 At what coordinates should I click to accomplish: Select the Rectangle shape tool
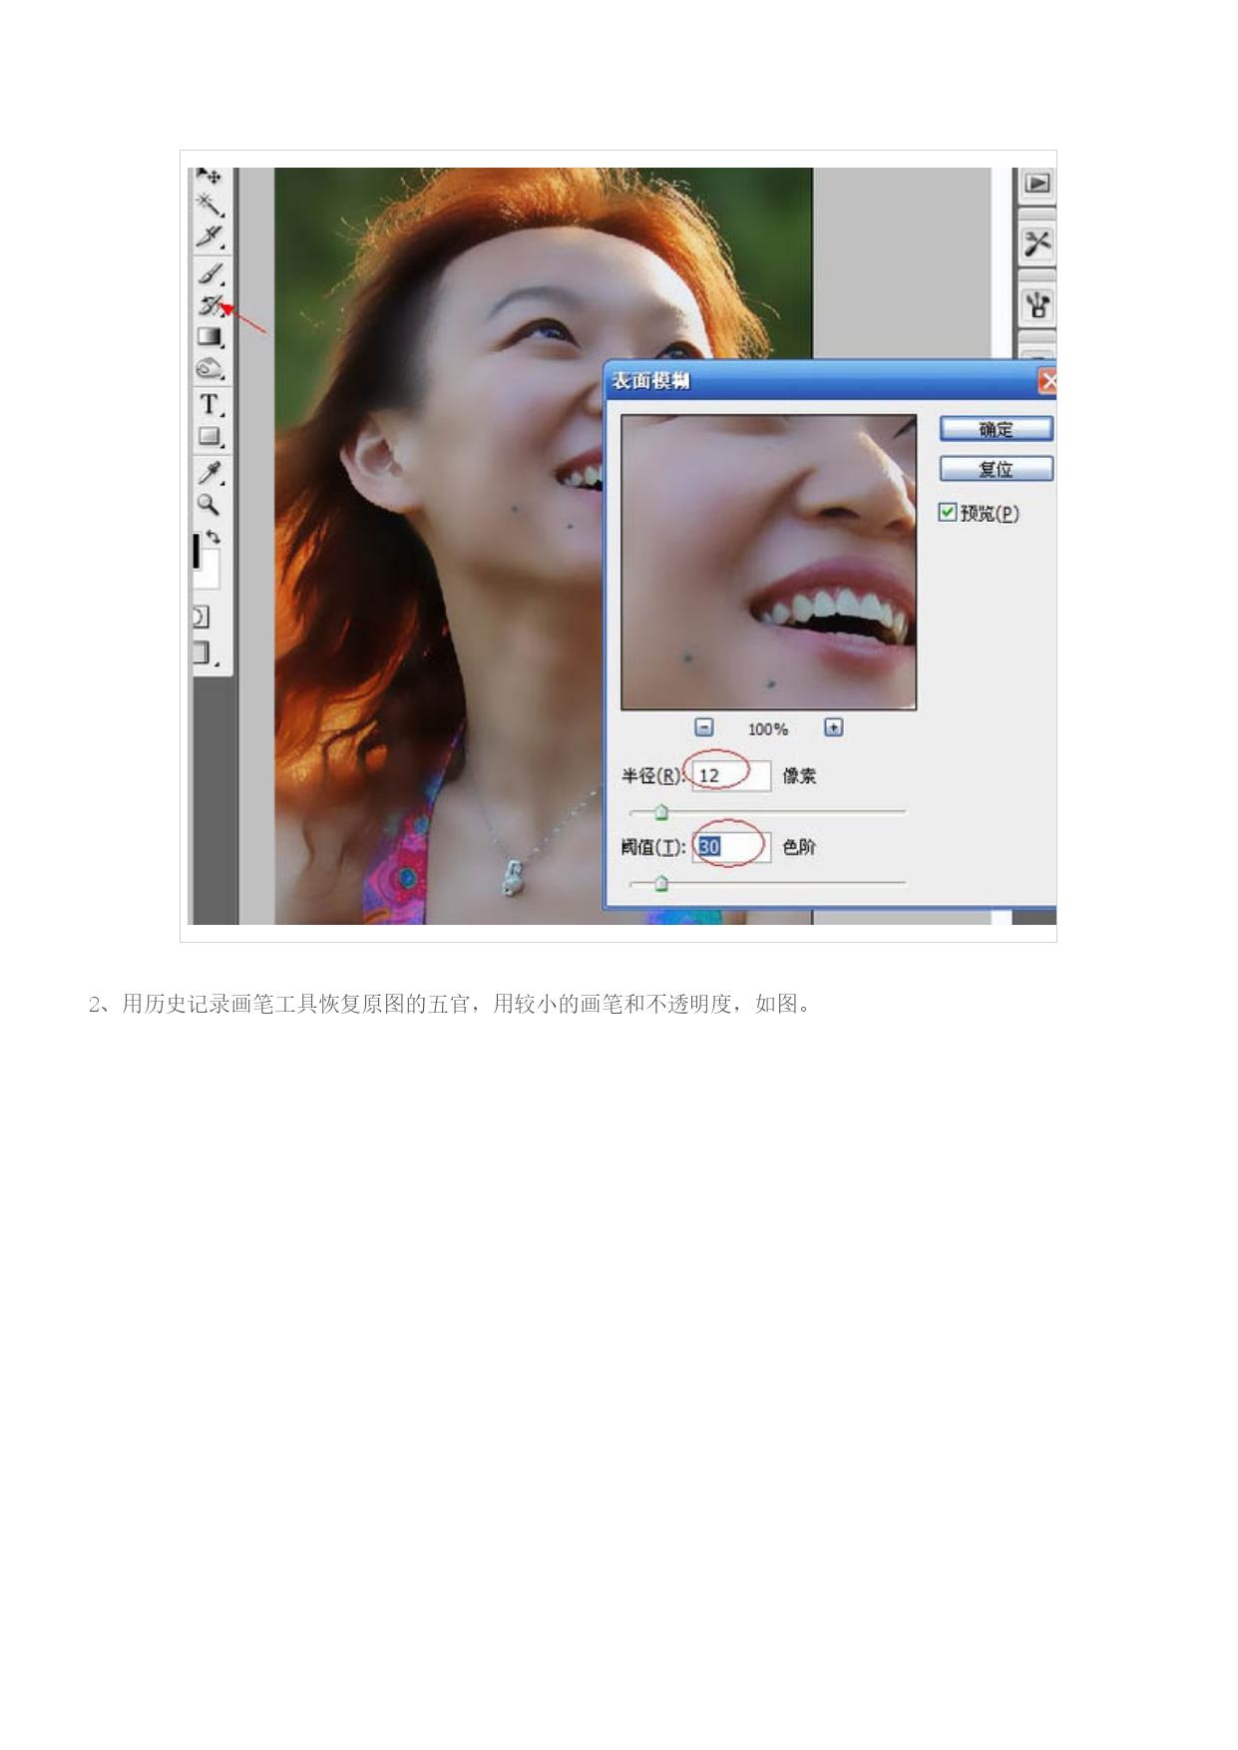coord(208,437)
